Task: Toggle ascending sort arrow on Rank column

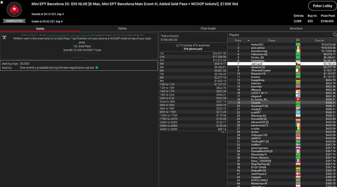Action: pyautogui.click(x=249, y=40)
